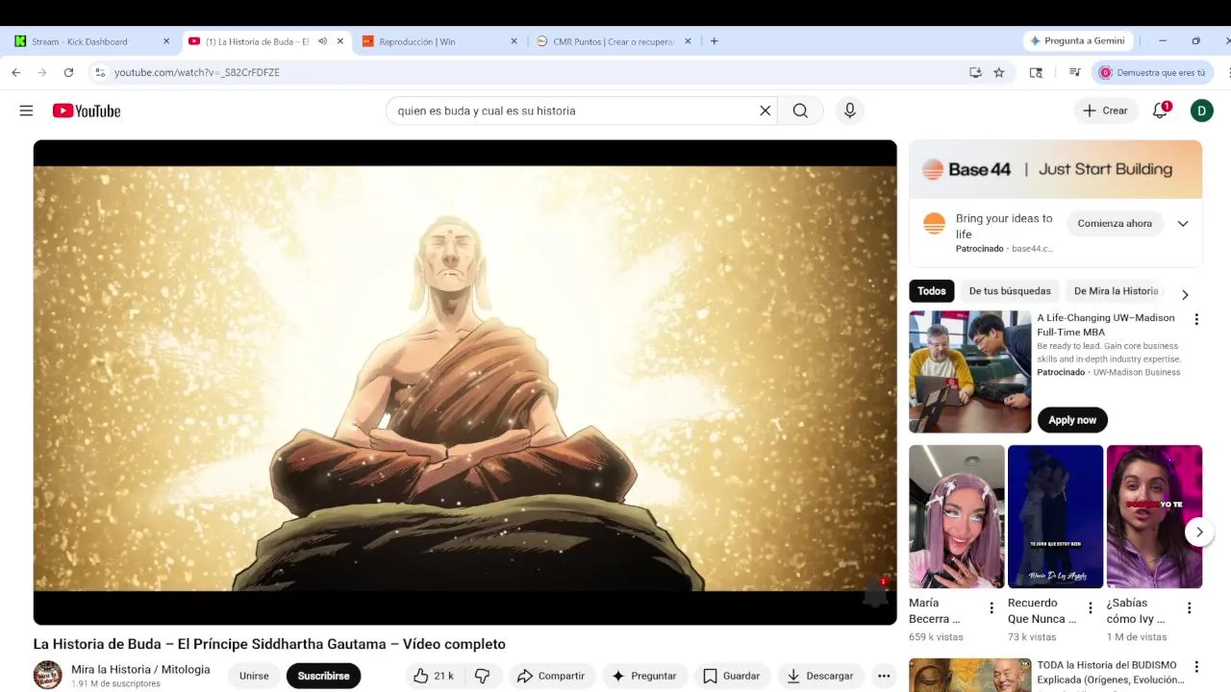
Task: Open media controls icon in toolbar
Action: (x=1075, y=72)
